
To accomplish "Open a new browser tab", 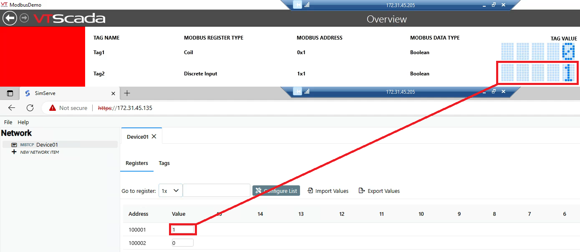I will tap(126, 93).
